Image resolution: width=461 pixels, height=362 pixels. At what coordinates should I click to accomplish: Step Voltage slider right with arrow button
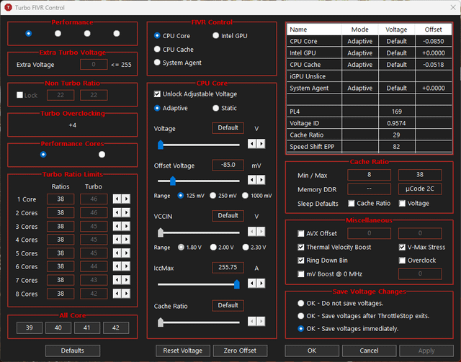tap(261, 144)
